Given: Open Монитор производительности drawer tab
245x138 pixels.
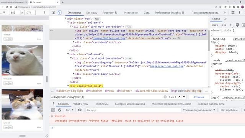Looking at the screenshot, I should [171, 104].
